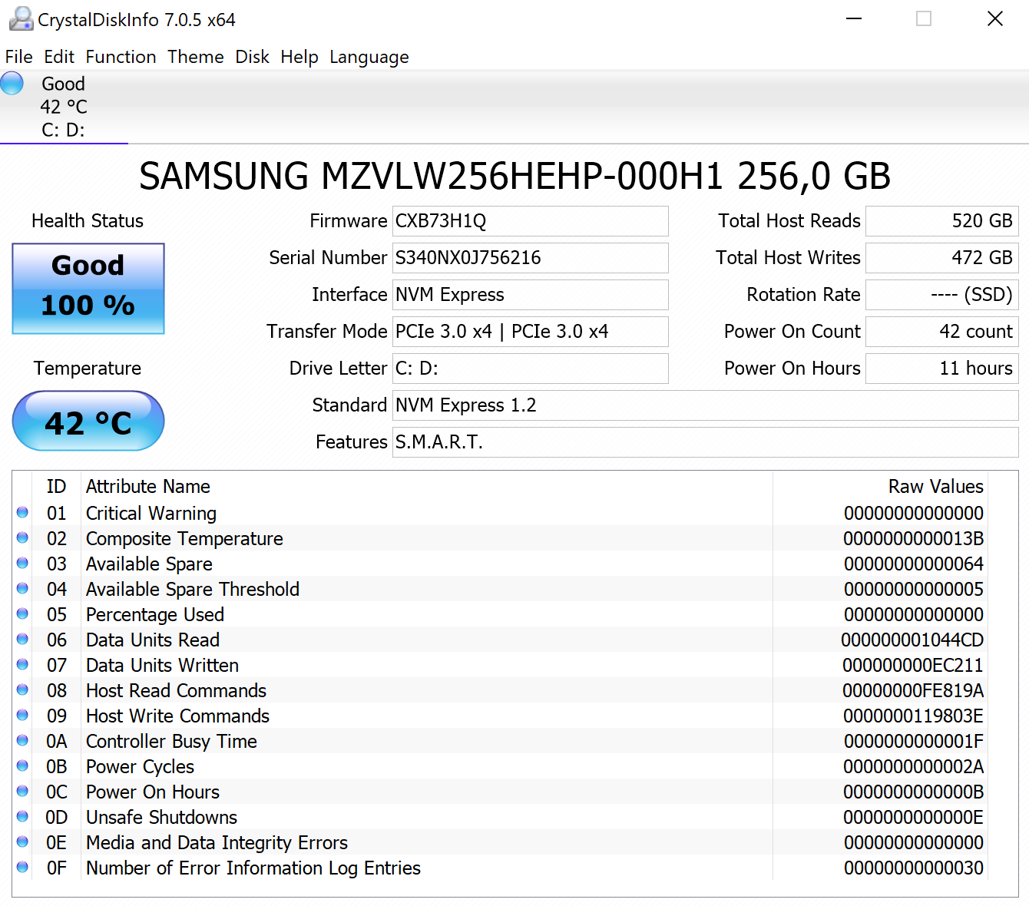Click the CrystalDiskInfo app icon in title bar

[x=21, y=19]
